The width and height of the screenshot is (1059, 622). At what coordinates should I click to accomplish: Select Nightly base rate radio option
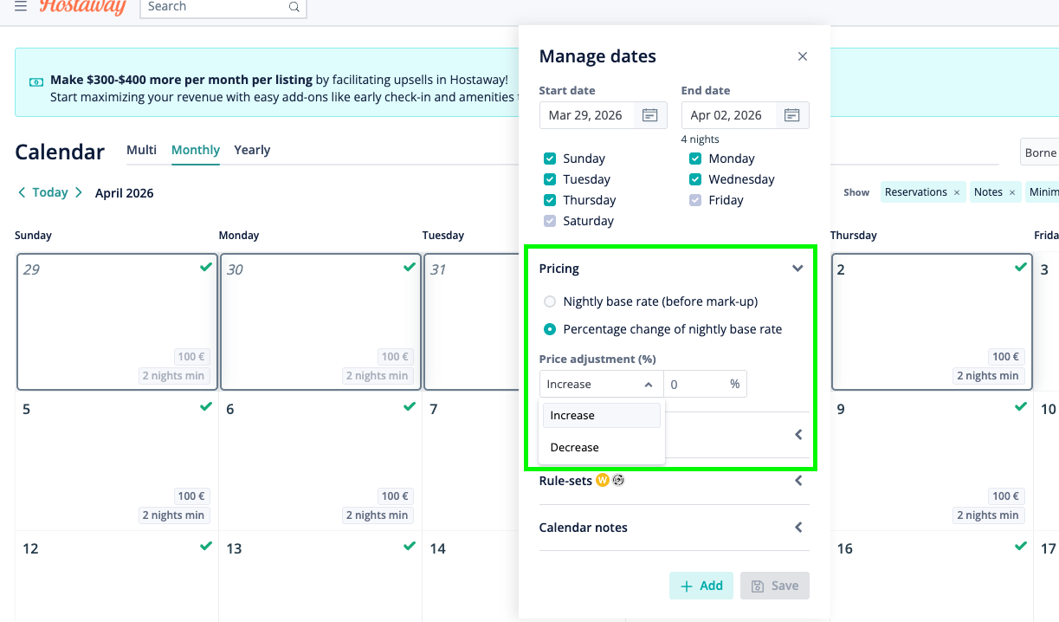(549, 301)
